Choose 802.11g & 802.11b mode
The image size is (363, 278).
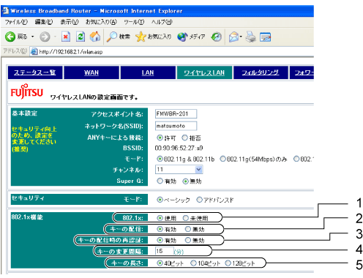point(160,159)
